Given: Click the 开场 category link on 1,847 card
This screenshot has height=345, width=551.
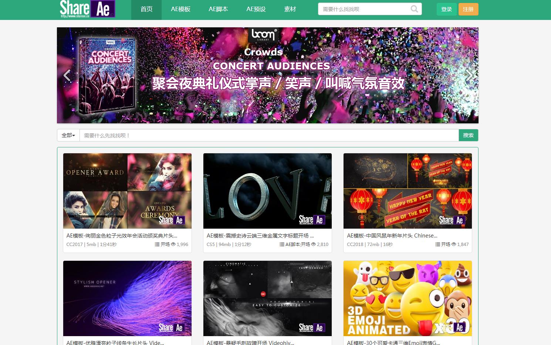Looking at the screenshot, I should (x=446, y=245).
